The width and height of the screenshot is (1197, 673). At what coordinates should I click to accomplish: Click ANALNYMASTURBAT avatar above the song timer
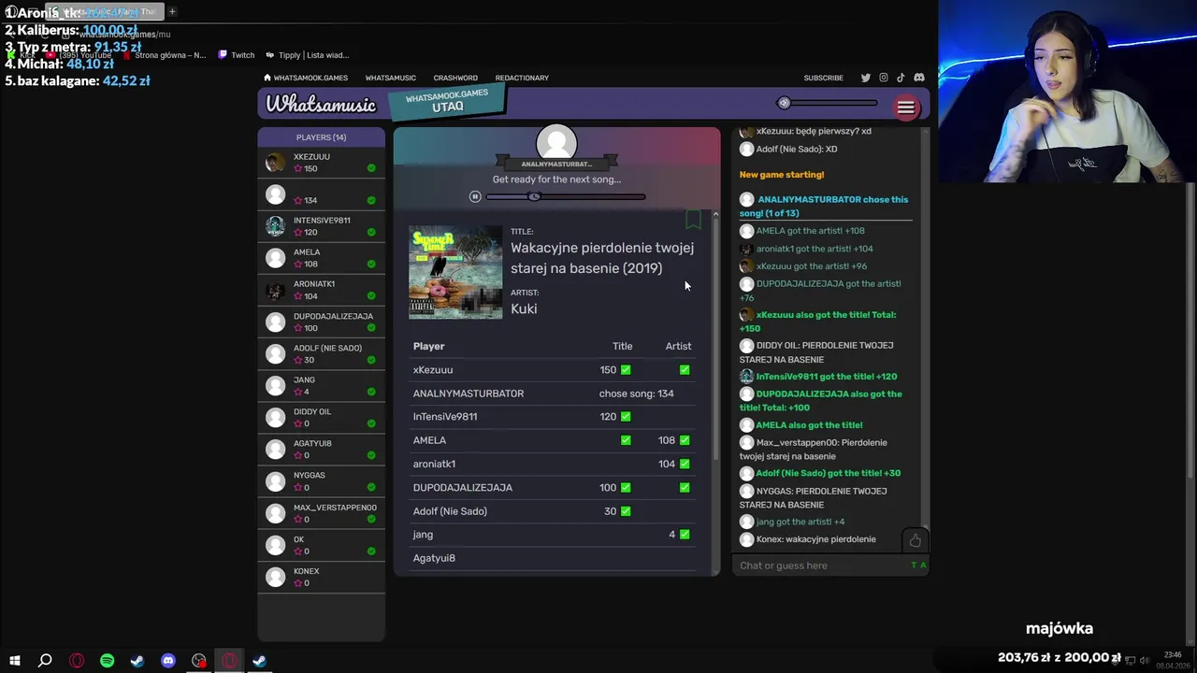coord(556,144)
